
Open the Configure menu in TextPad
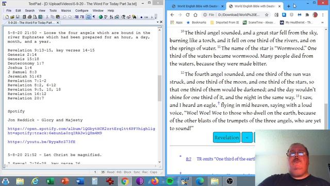[82, 10]
